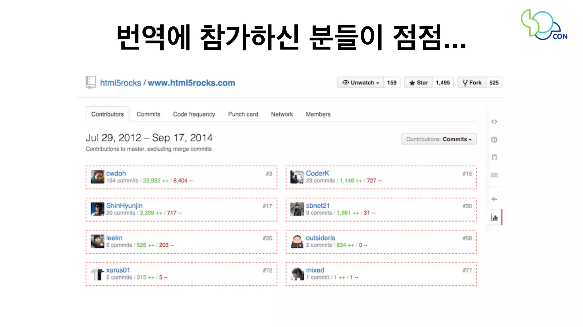The image size is (583, 327).
Task: Click mixed's avatar image
Action: click(x=297, y=274)
